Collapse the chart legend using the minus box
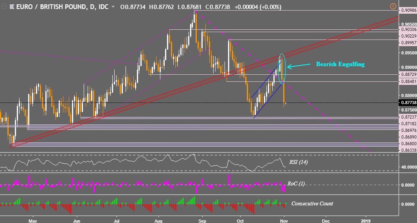Viewport: 417px width, 223px height. pos(4,7)
